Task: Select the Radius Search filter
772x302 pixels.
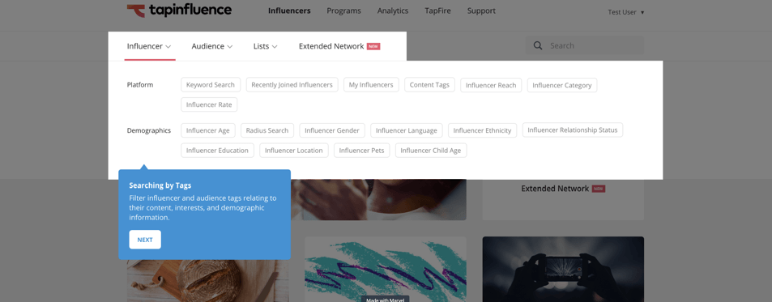Action: [267, 130]
